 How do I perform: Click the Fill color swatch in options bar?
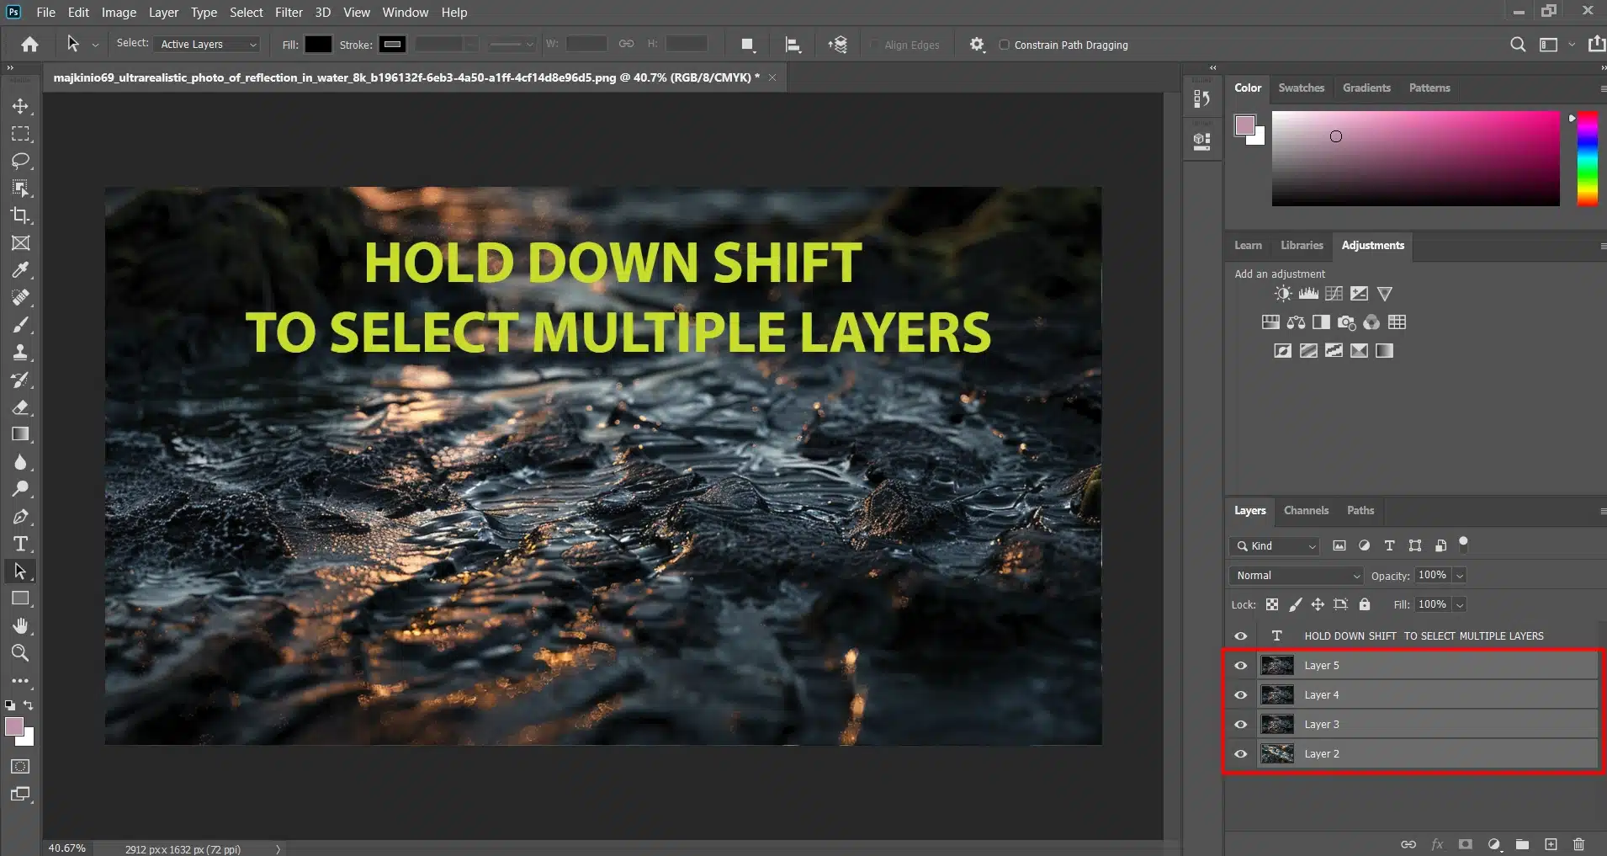[x=318, y=45]
